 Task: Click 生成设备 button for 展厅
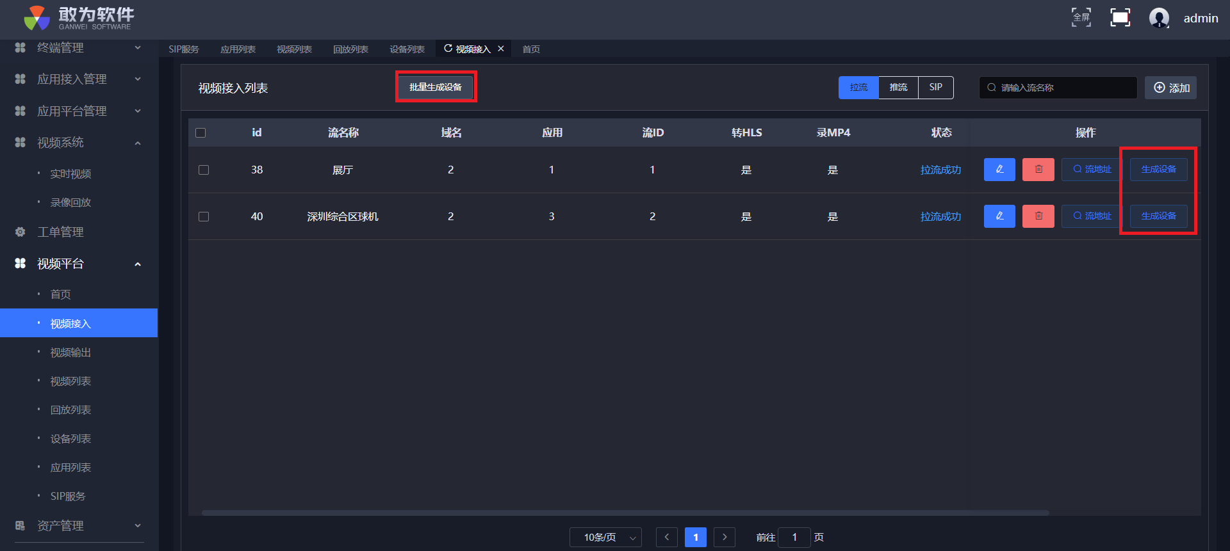click(1158, 170)
